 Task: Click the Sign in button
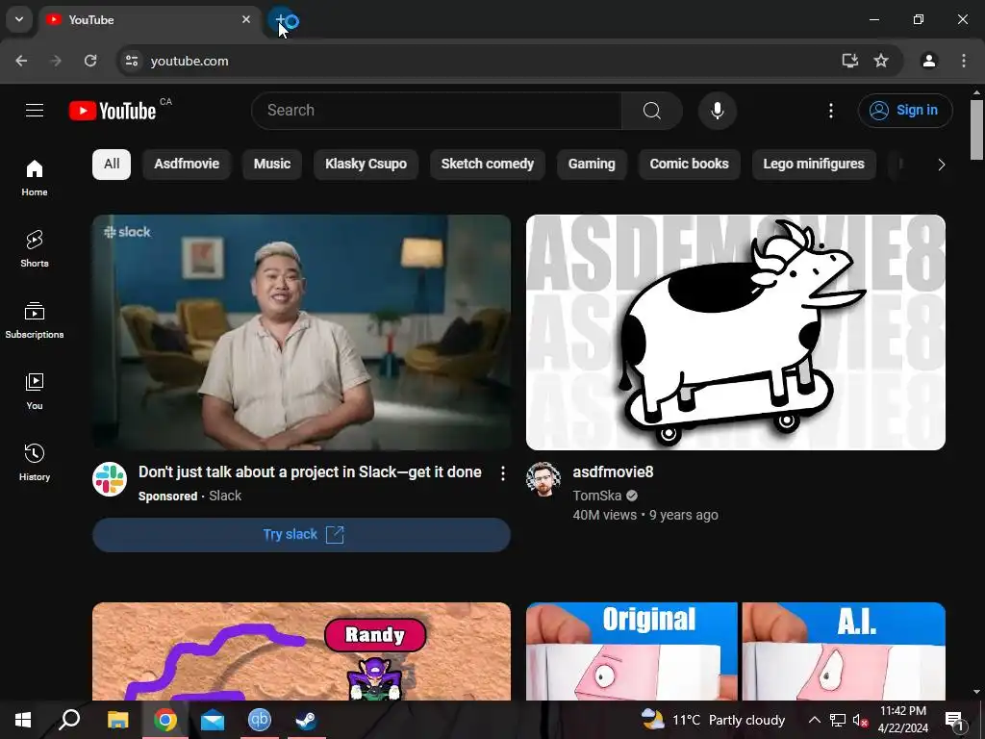(905, 111)
